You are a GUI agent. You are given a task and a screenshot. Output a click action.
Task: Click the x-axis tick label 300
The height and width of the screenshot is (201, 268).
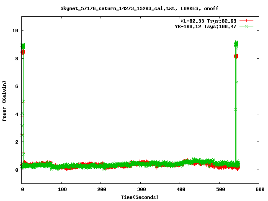(142, 189)
